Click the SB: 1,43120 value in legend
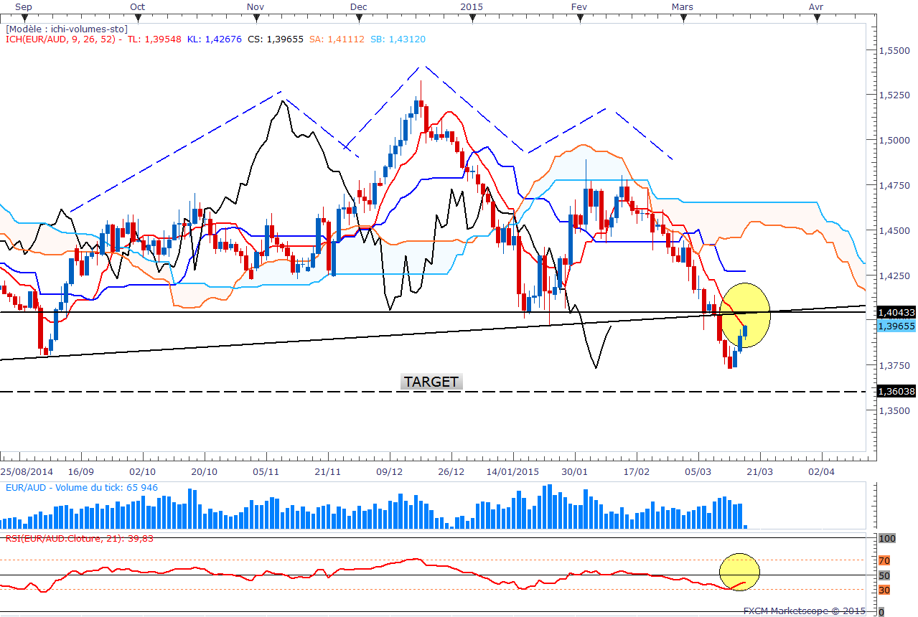 click(398, 39)
